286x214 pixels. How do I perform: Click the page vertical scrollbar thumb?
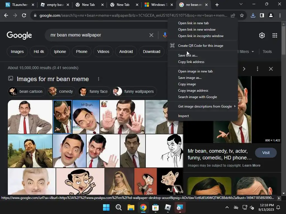pyautogui.click(x=283, y=40)
